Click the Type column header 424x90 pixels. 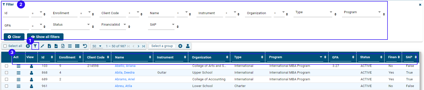(238, 57)
